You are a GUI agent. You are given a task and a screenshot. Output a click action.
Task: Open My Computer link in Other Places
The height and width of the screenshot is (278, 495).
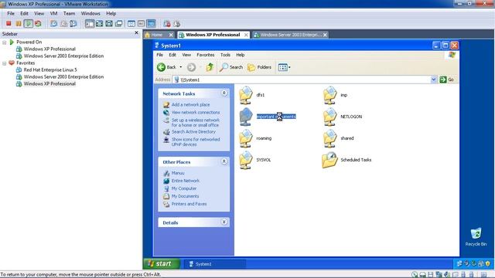[x=184, y=188]
